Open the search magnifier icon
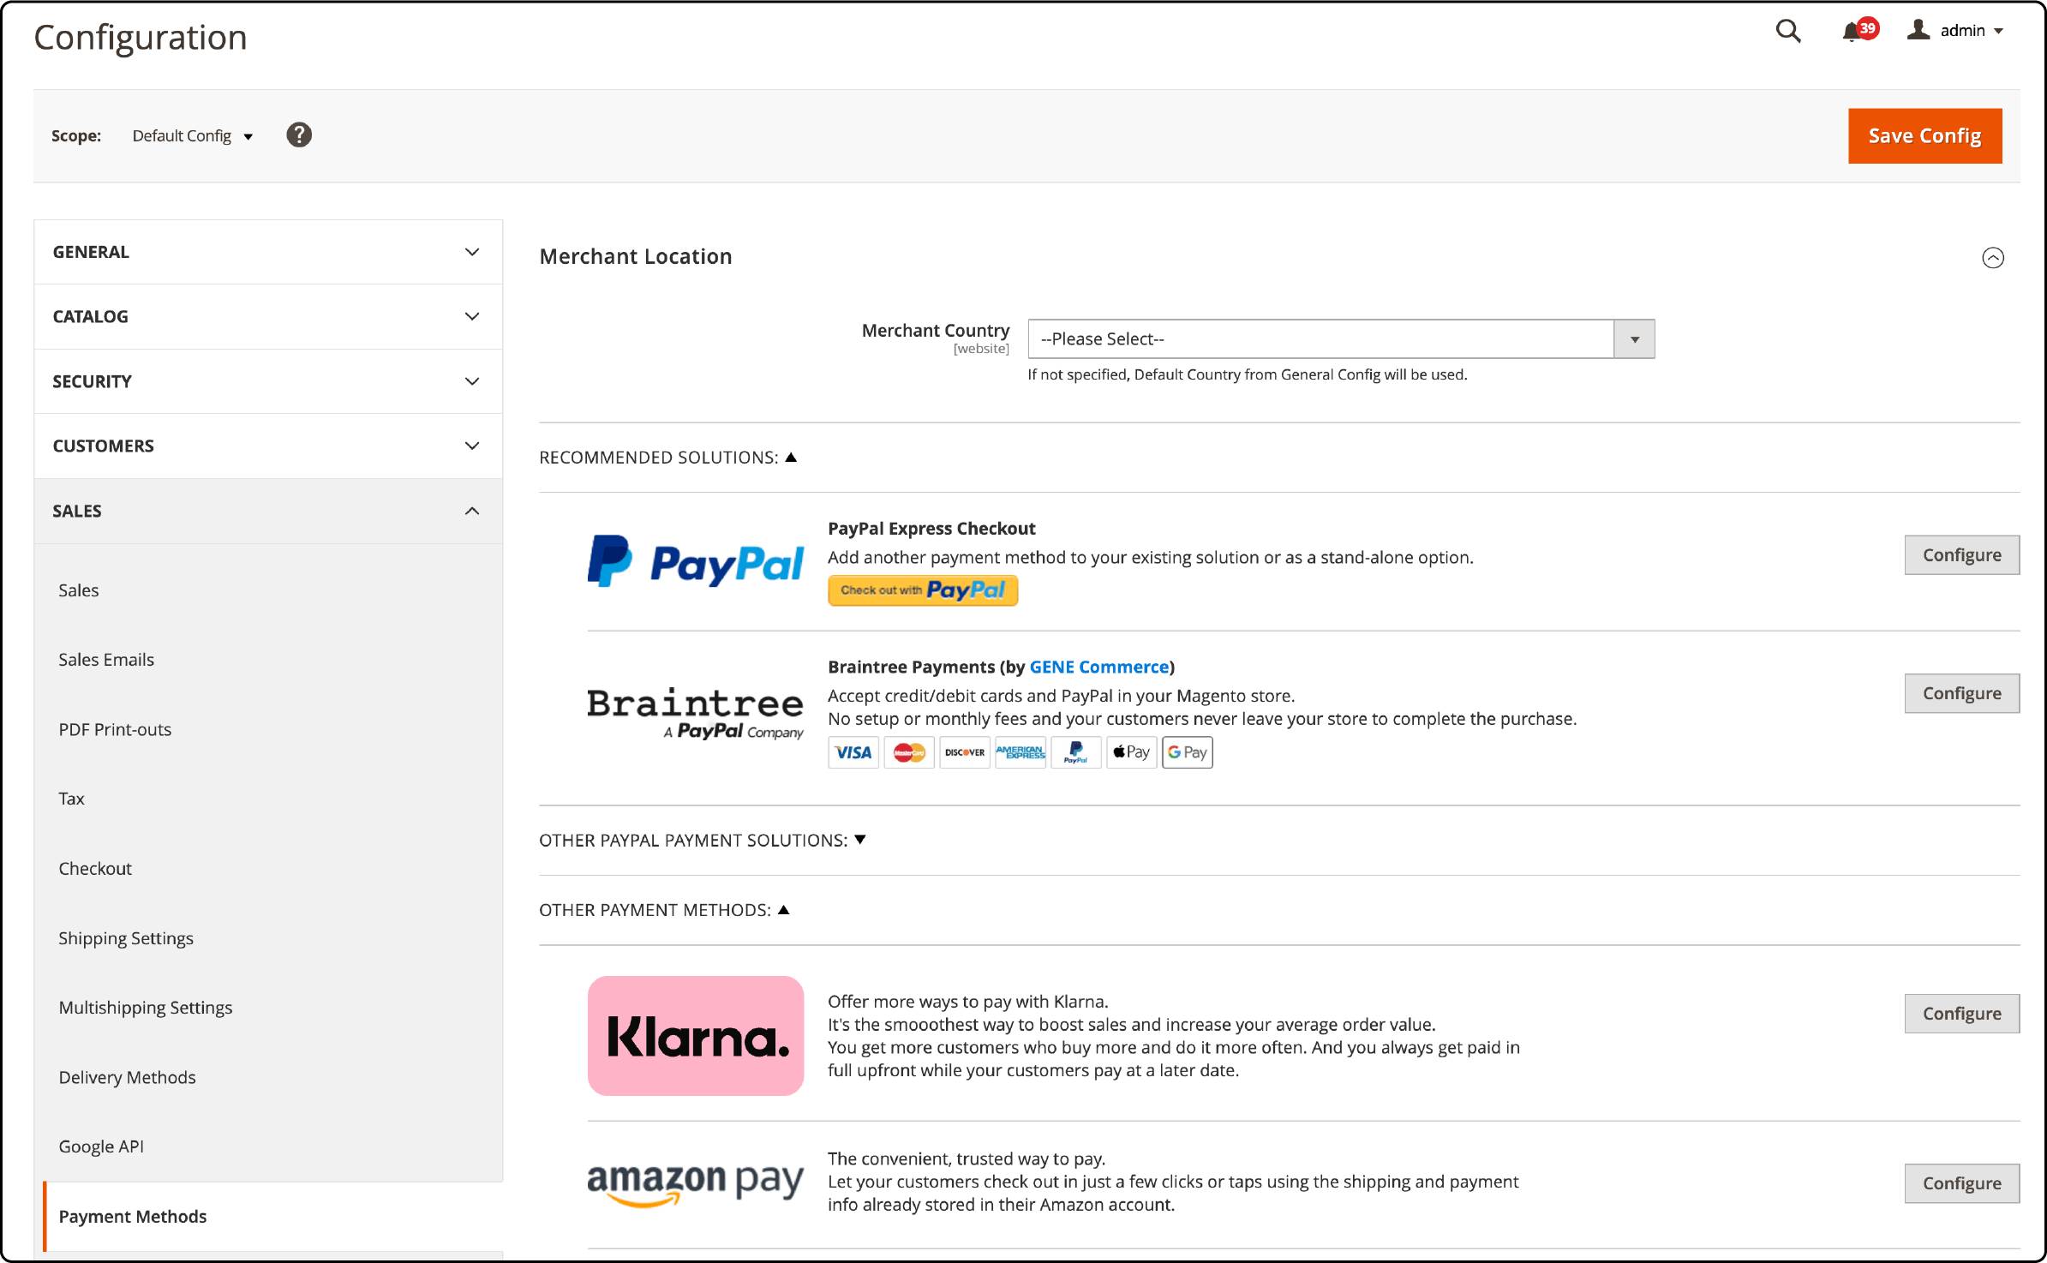The height and width of the screenshot is (1263, 2047). [1787, 31]
